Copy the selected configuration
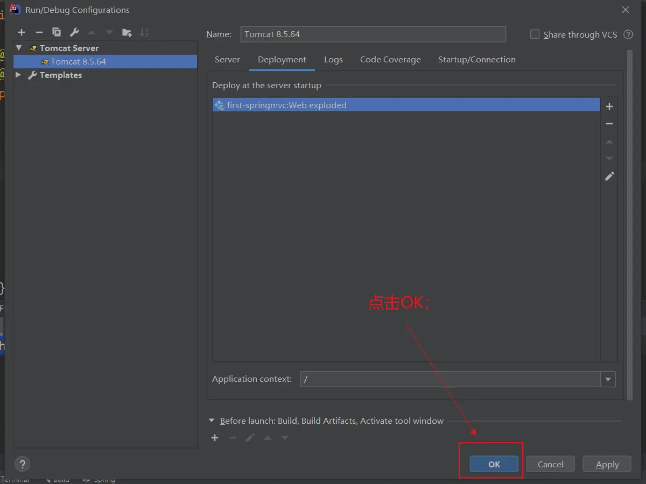This screenshot has height=484, width=646. (57, 33)
